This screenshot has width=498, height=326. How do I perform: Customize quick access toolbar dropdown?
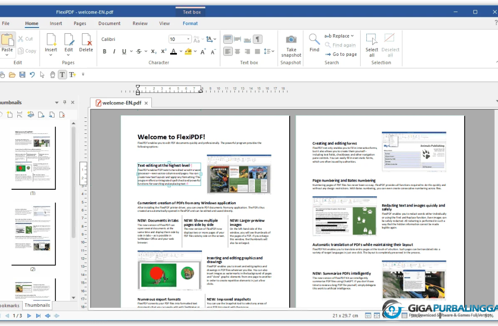pos(83,75)
